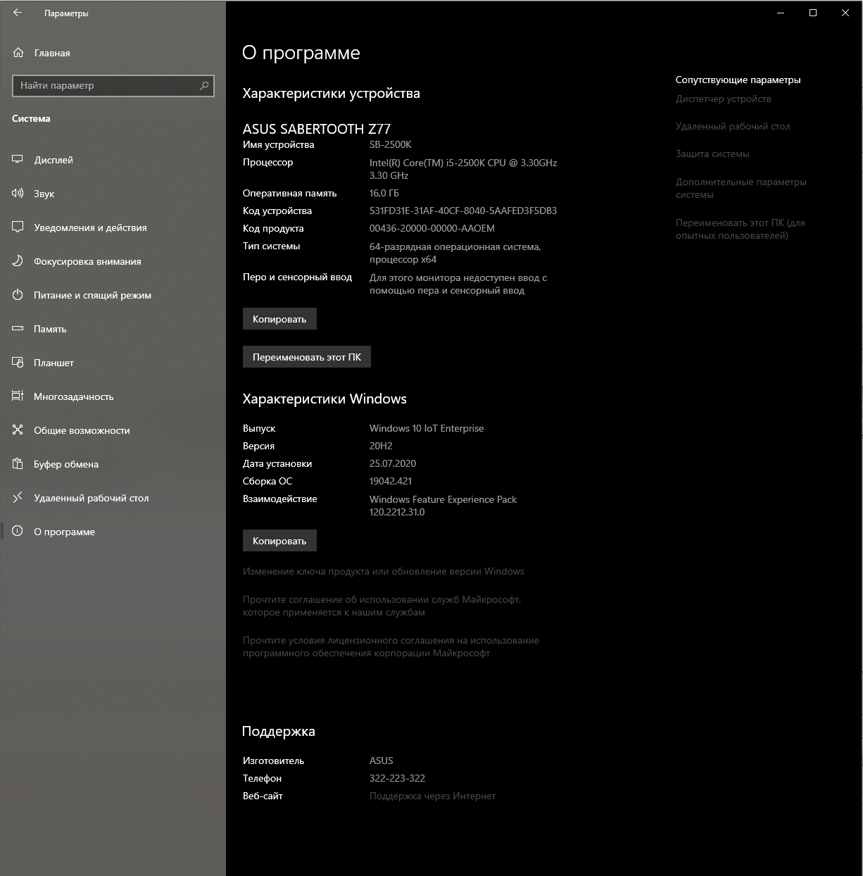
Task: Click the Память storage icon
Action: point(18,329)
